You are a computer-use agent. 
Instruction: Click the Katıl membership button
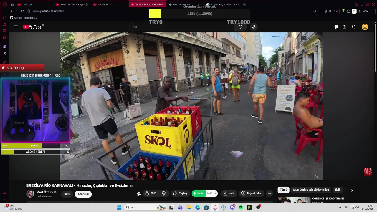67,194
